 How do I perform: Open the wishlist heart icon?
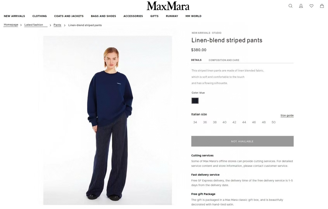click(311, 6)
